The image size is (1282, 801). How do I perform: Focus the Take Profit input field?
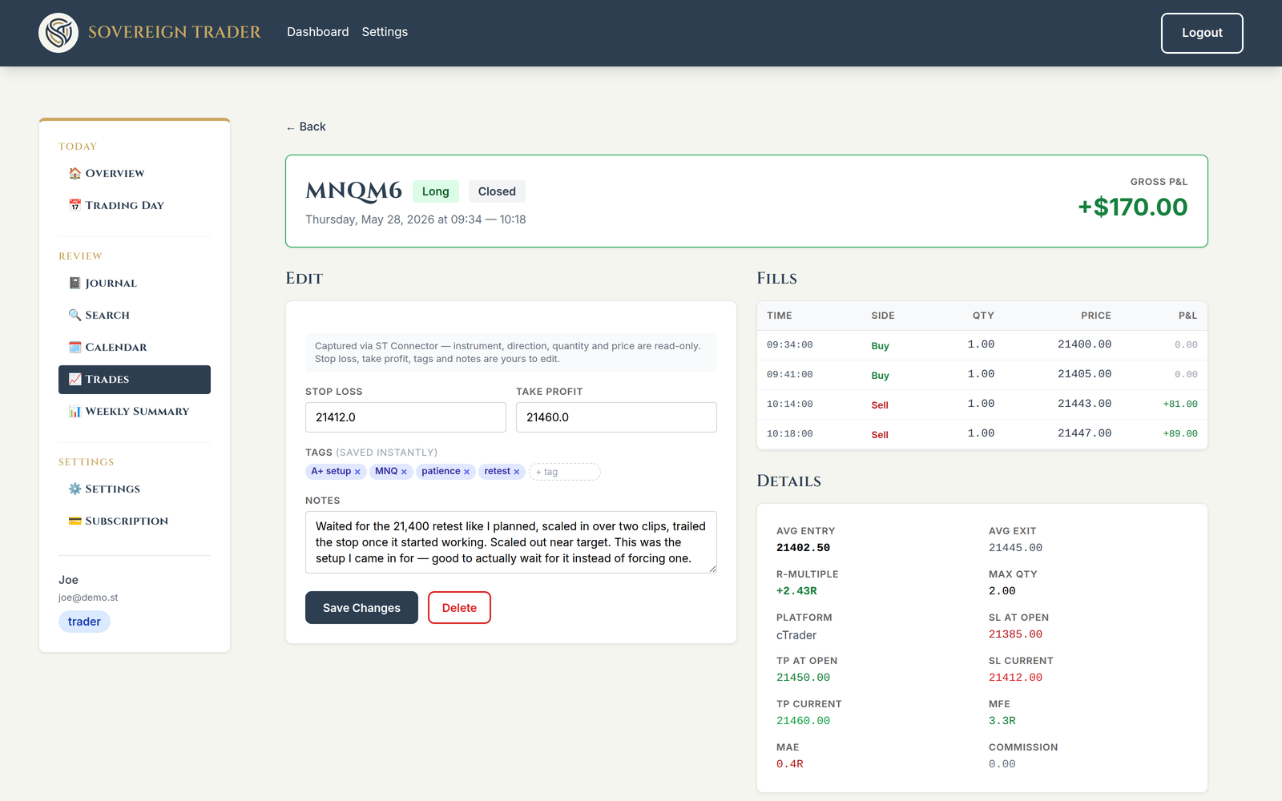click(x=616, y=417)
